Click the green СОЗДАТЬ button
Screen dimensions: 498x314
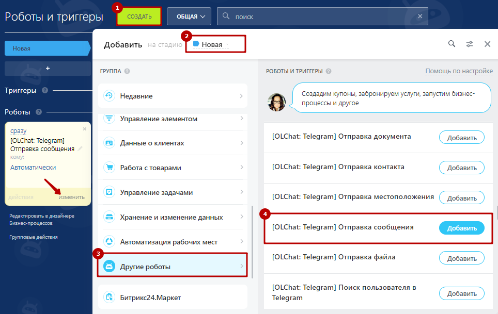pos(139,16)
